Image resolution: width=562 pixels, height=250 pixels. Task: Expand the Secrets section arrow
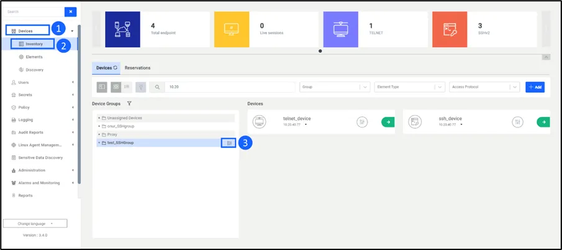[73, 95]
